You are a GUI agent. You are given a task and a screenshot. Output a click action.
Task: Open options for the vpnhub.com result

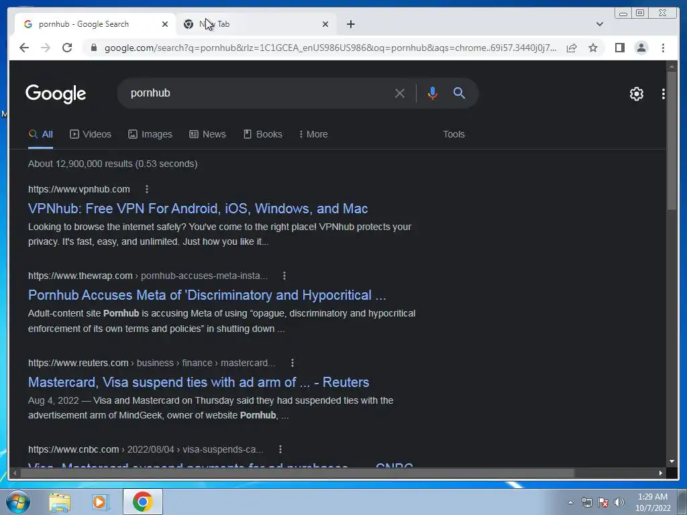click(x=147, y=189)
